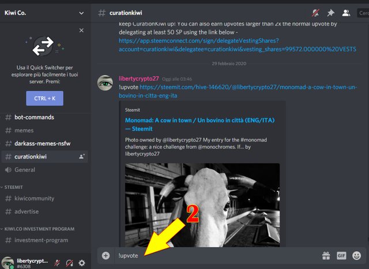Toggle the headphones deafen icon

pyautogui.click(x=69, y=263)
